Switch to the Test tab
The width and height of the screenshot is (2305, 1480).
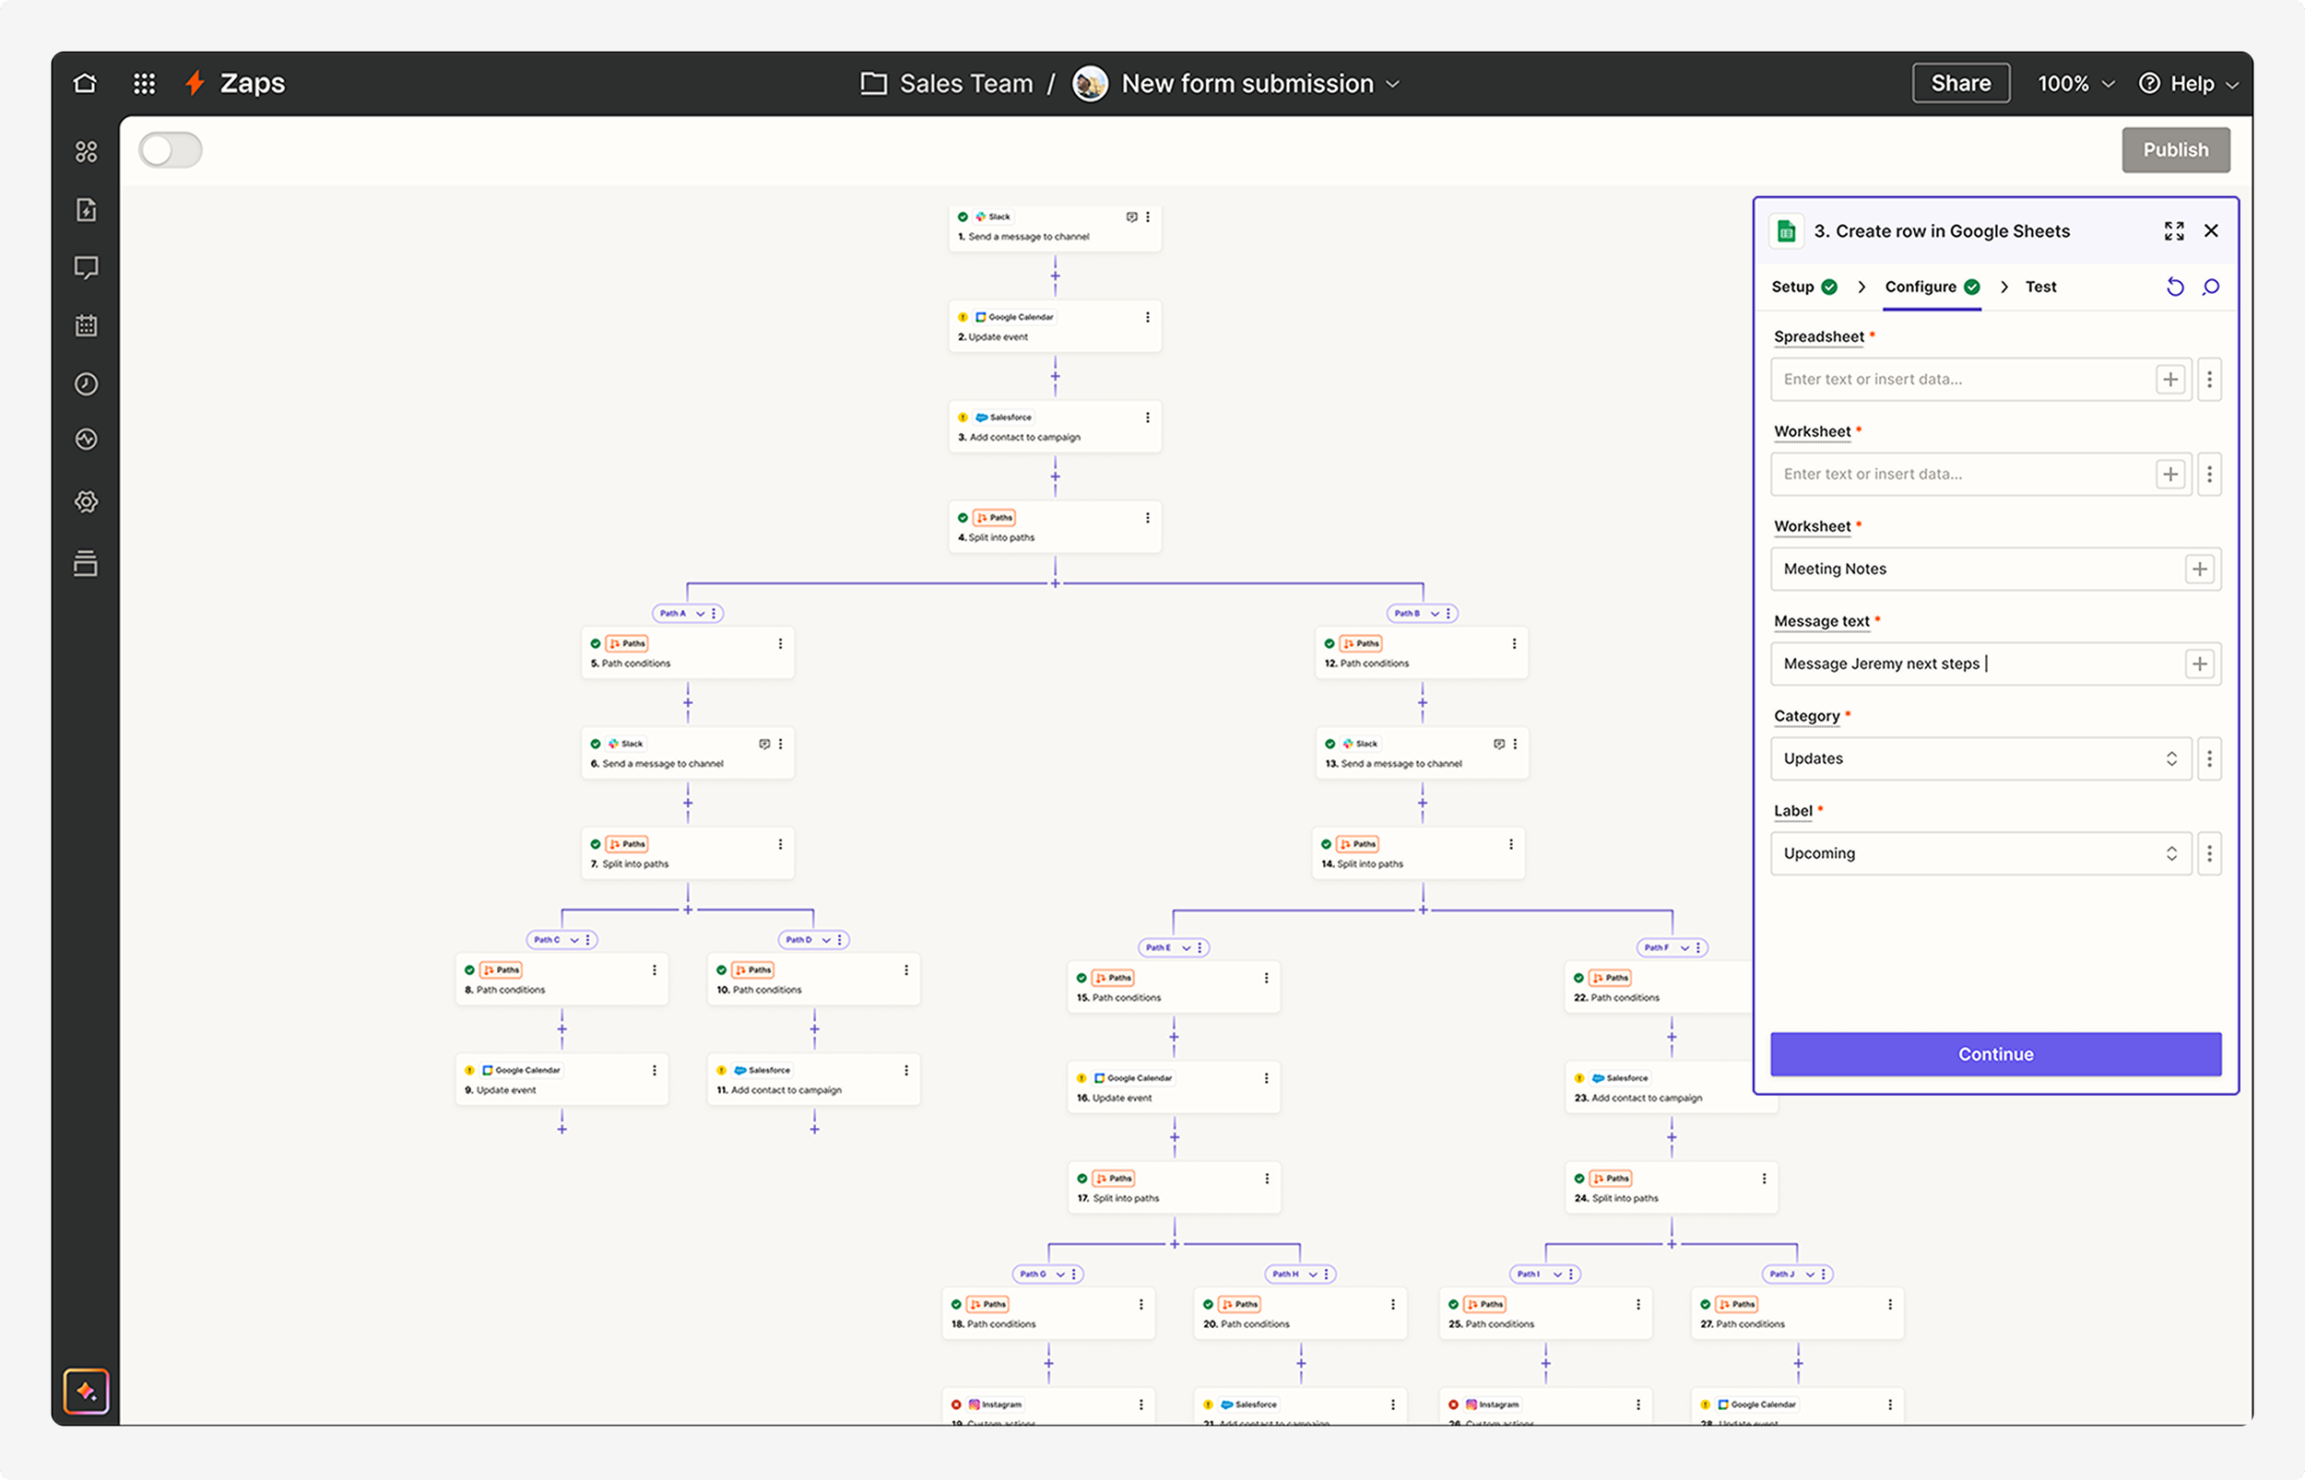coord(2040,288)
